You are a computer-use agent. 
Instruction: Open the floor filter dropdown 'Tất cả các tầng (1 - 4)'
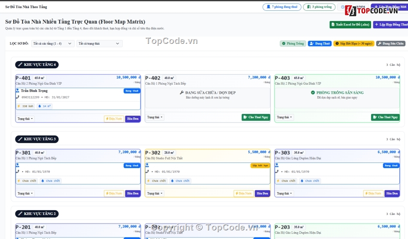(x=53, y=43)
